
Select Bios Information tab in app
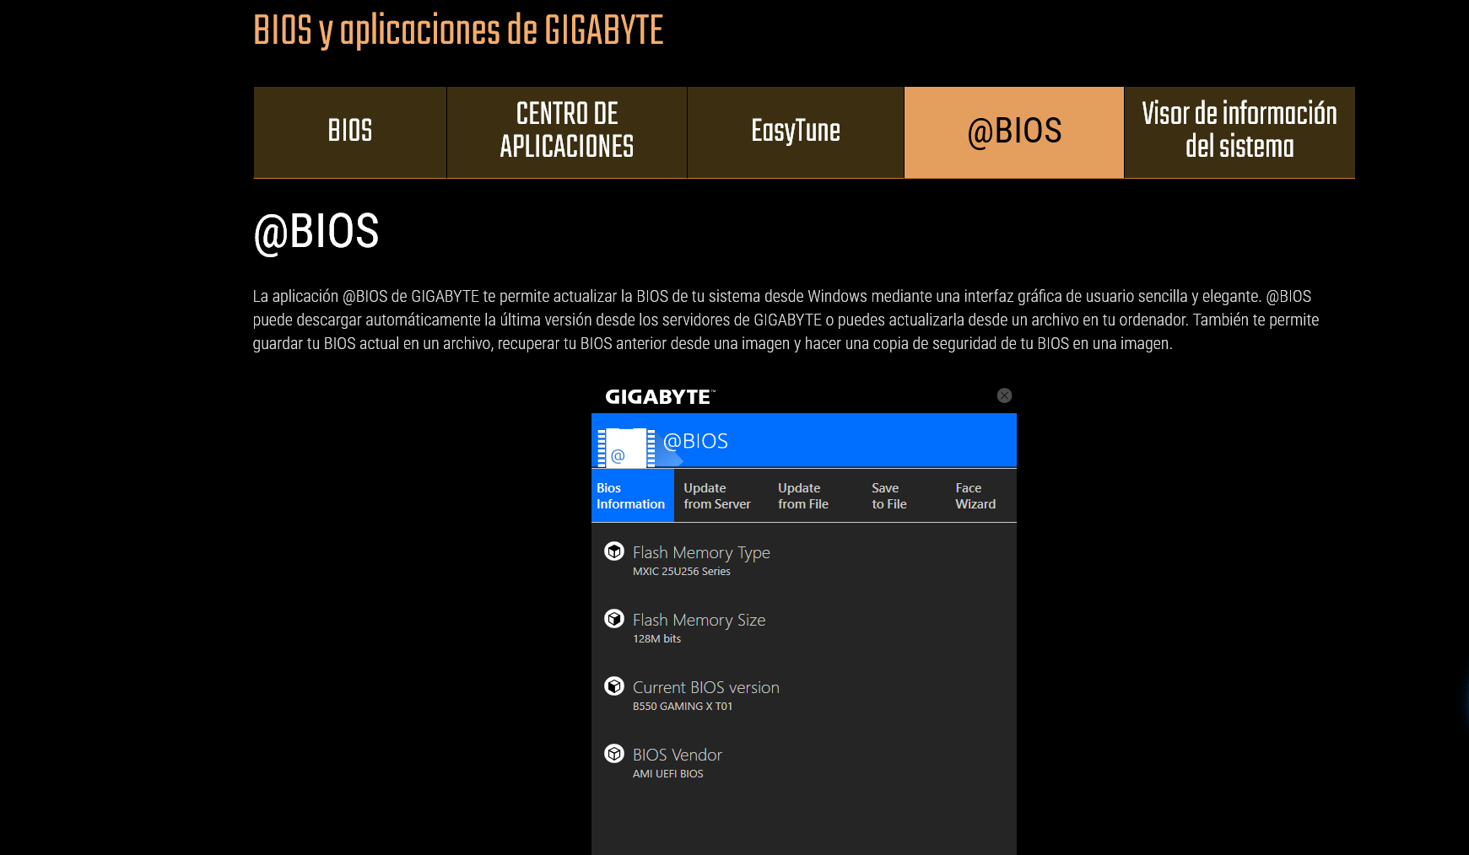632,496
